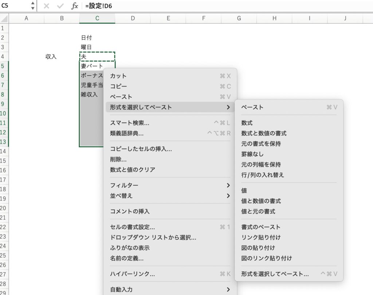Select 行/列の入れ替え paste option

262,175
